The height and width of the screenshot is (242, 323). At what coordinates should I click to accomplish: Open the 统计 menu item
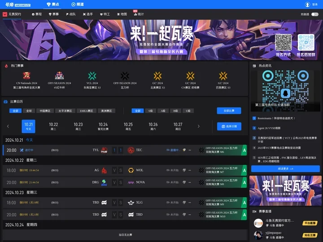[139, 14]
